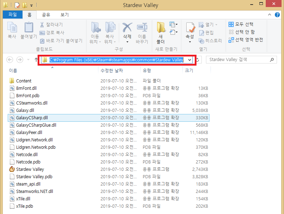Select the Lidgren.Network.dll file
This screenshot has width=284, height=214.
click(x=109, y=140)
